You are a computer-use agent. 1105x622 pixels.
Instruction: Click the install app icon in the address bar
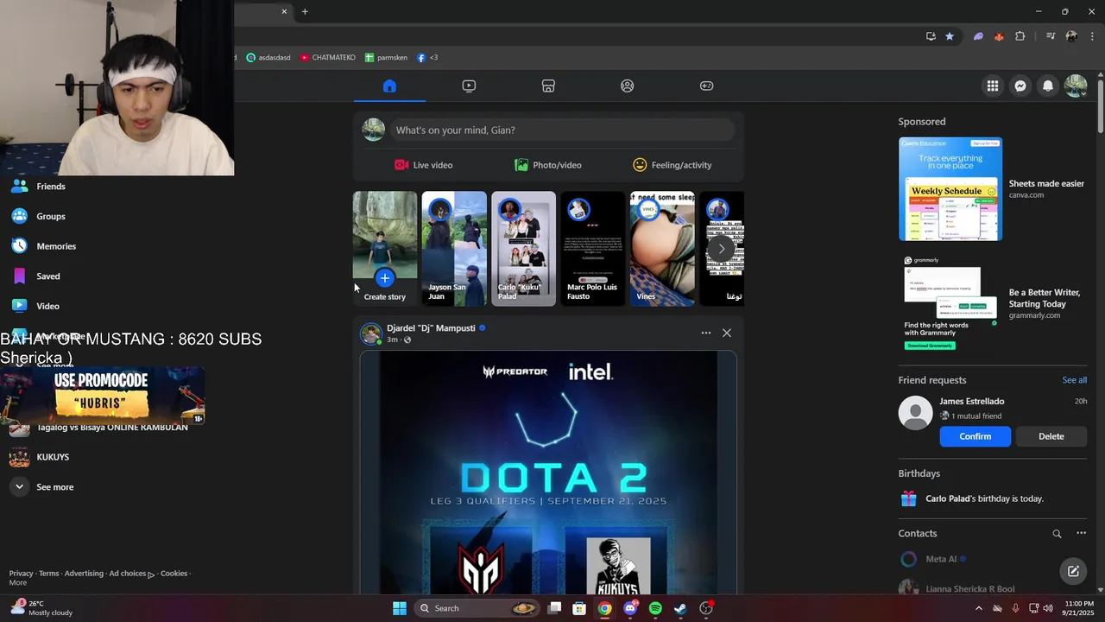click(931, 36)
